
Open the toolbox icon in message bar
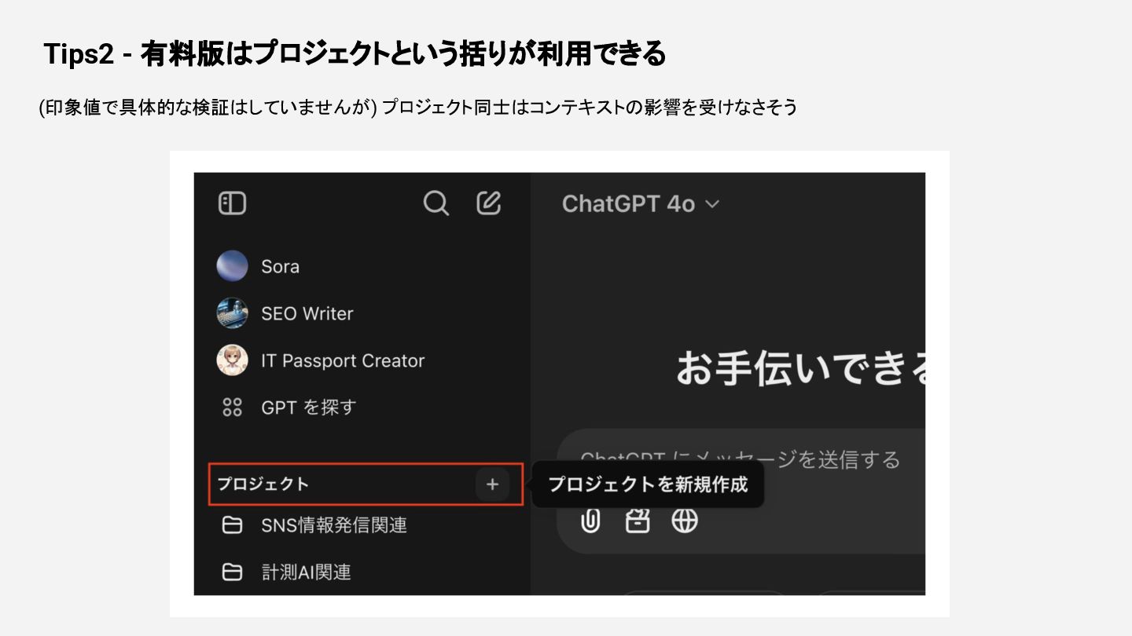coord(638,521)
